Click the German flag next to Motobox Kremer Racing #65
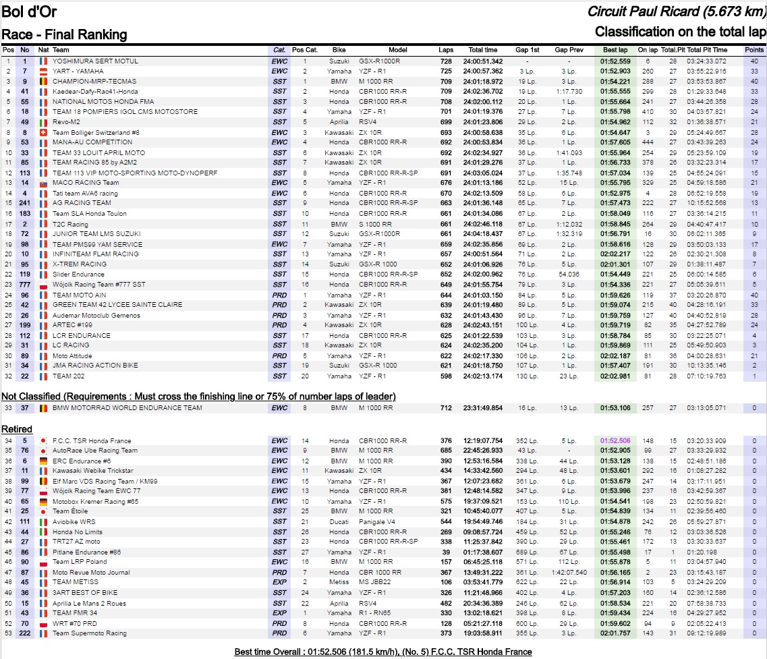This screenshot has width=767, height=659. [x=44, y=501]
